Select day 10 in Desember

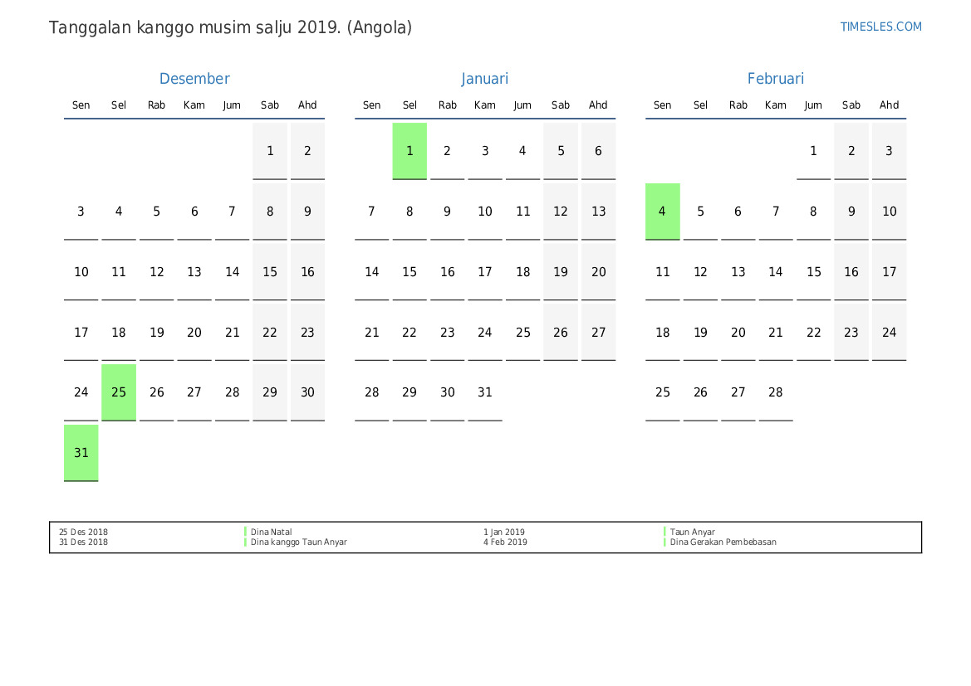coord(81,272)
